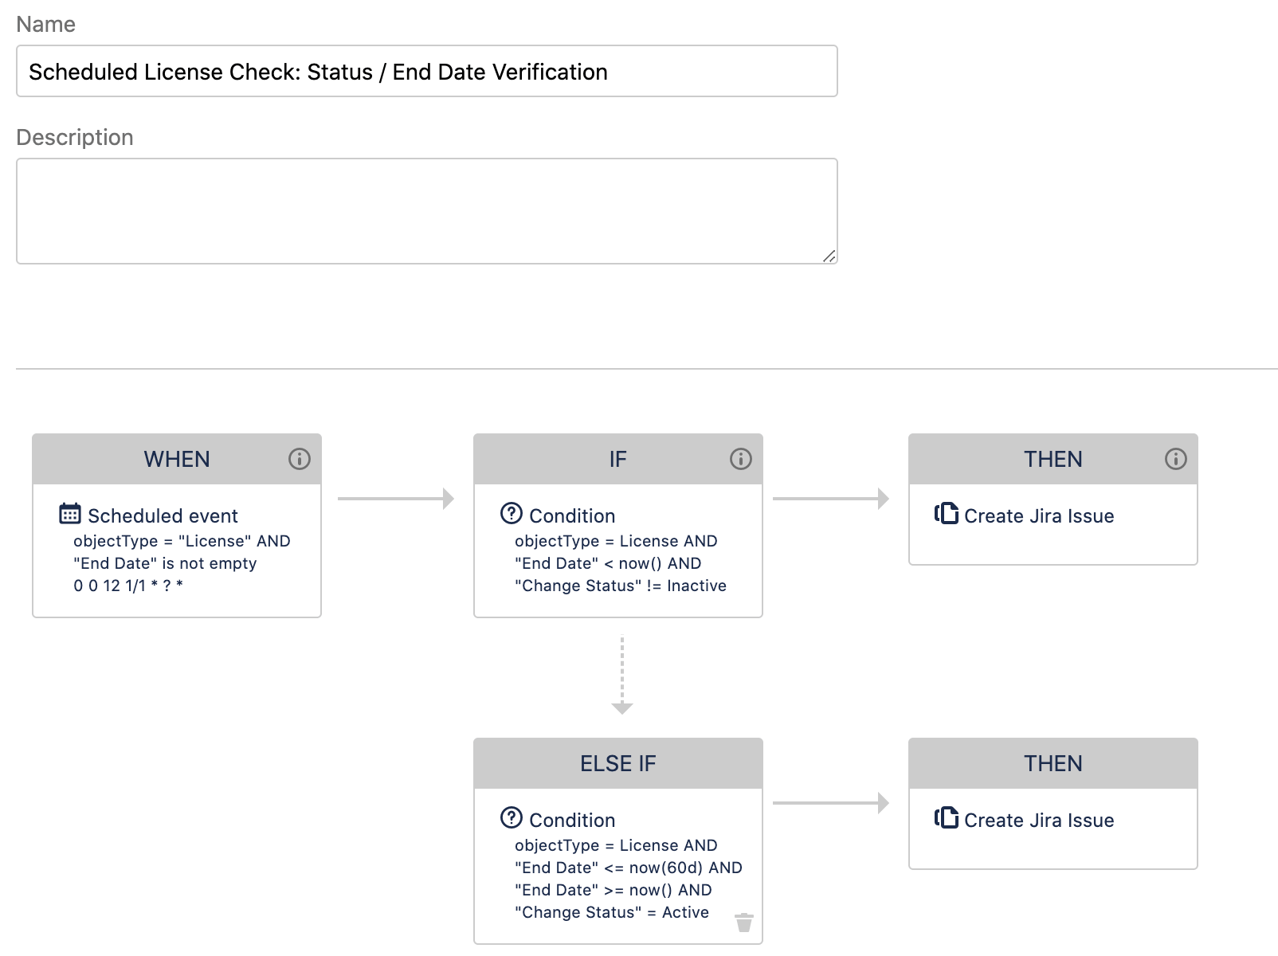Image resolution: width=1278 pixels, height=956 pixels.
Task: Click the question mark icon on the ELSE IF Condition
Action: (x=511, y=819)
